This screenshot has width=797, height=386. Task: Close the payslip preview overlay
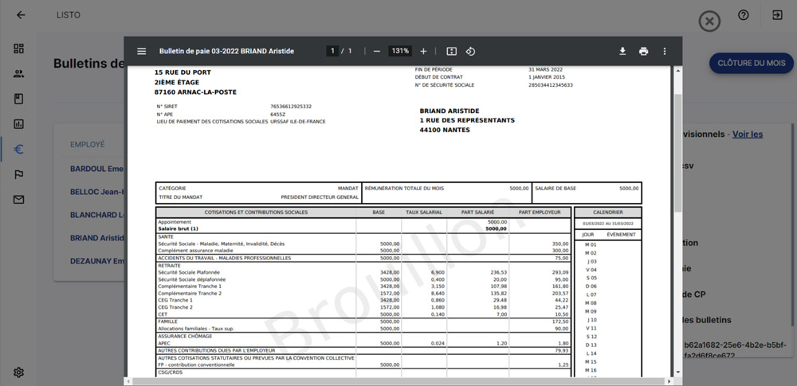click(709, 21)
